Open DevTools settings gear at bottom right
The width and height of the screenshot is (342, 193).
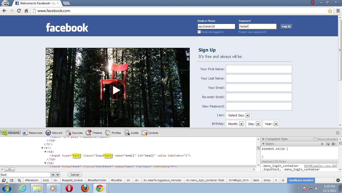pos(338,180)
